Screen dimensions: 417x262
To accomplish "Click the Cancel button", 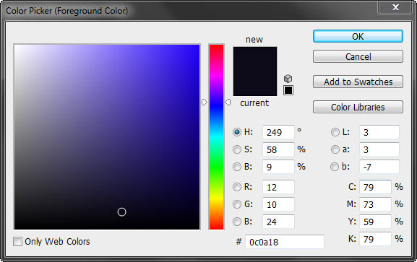I will coord(358,56).
